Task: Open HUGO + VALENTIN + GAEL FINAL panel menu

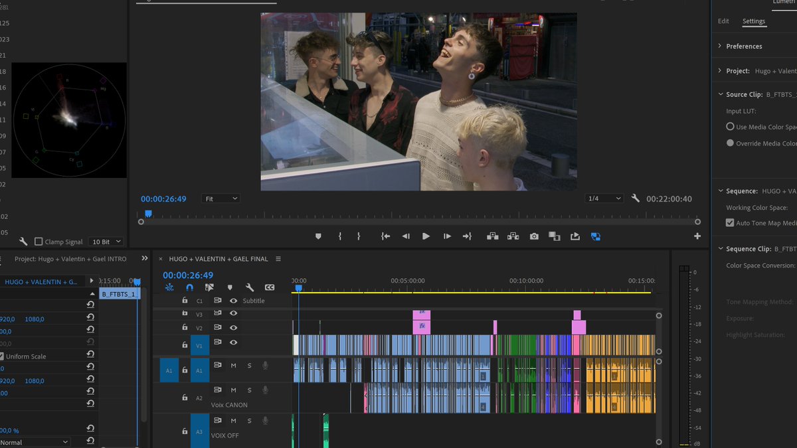Action: click(x=278, y=259)
